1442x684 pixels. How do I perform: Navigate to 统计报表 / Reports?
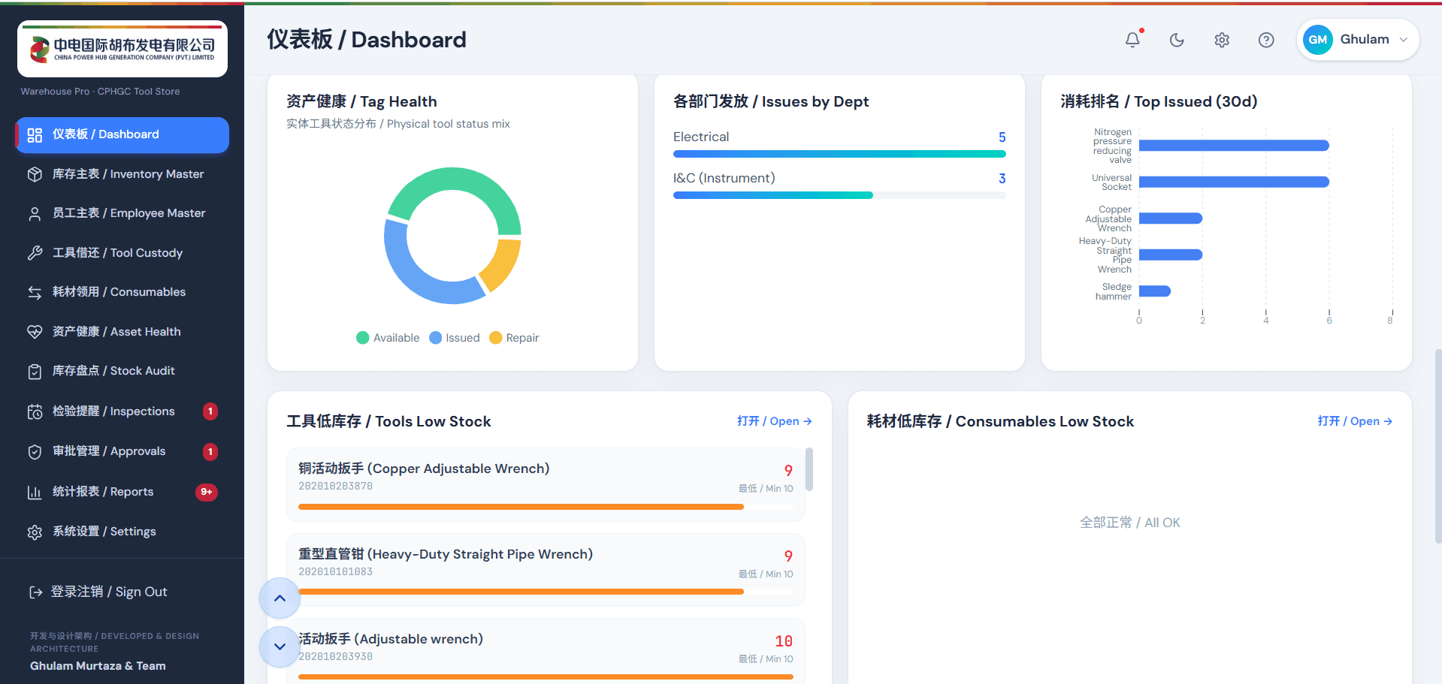pos(122,492)
